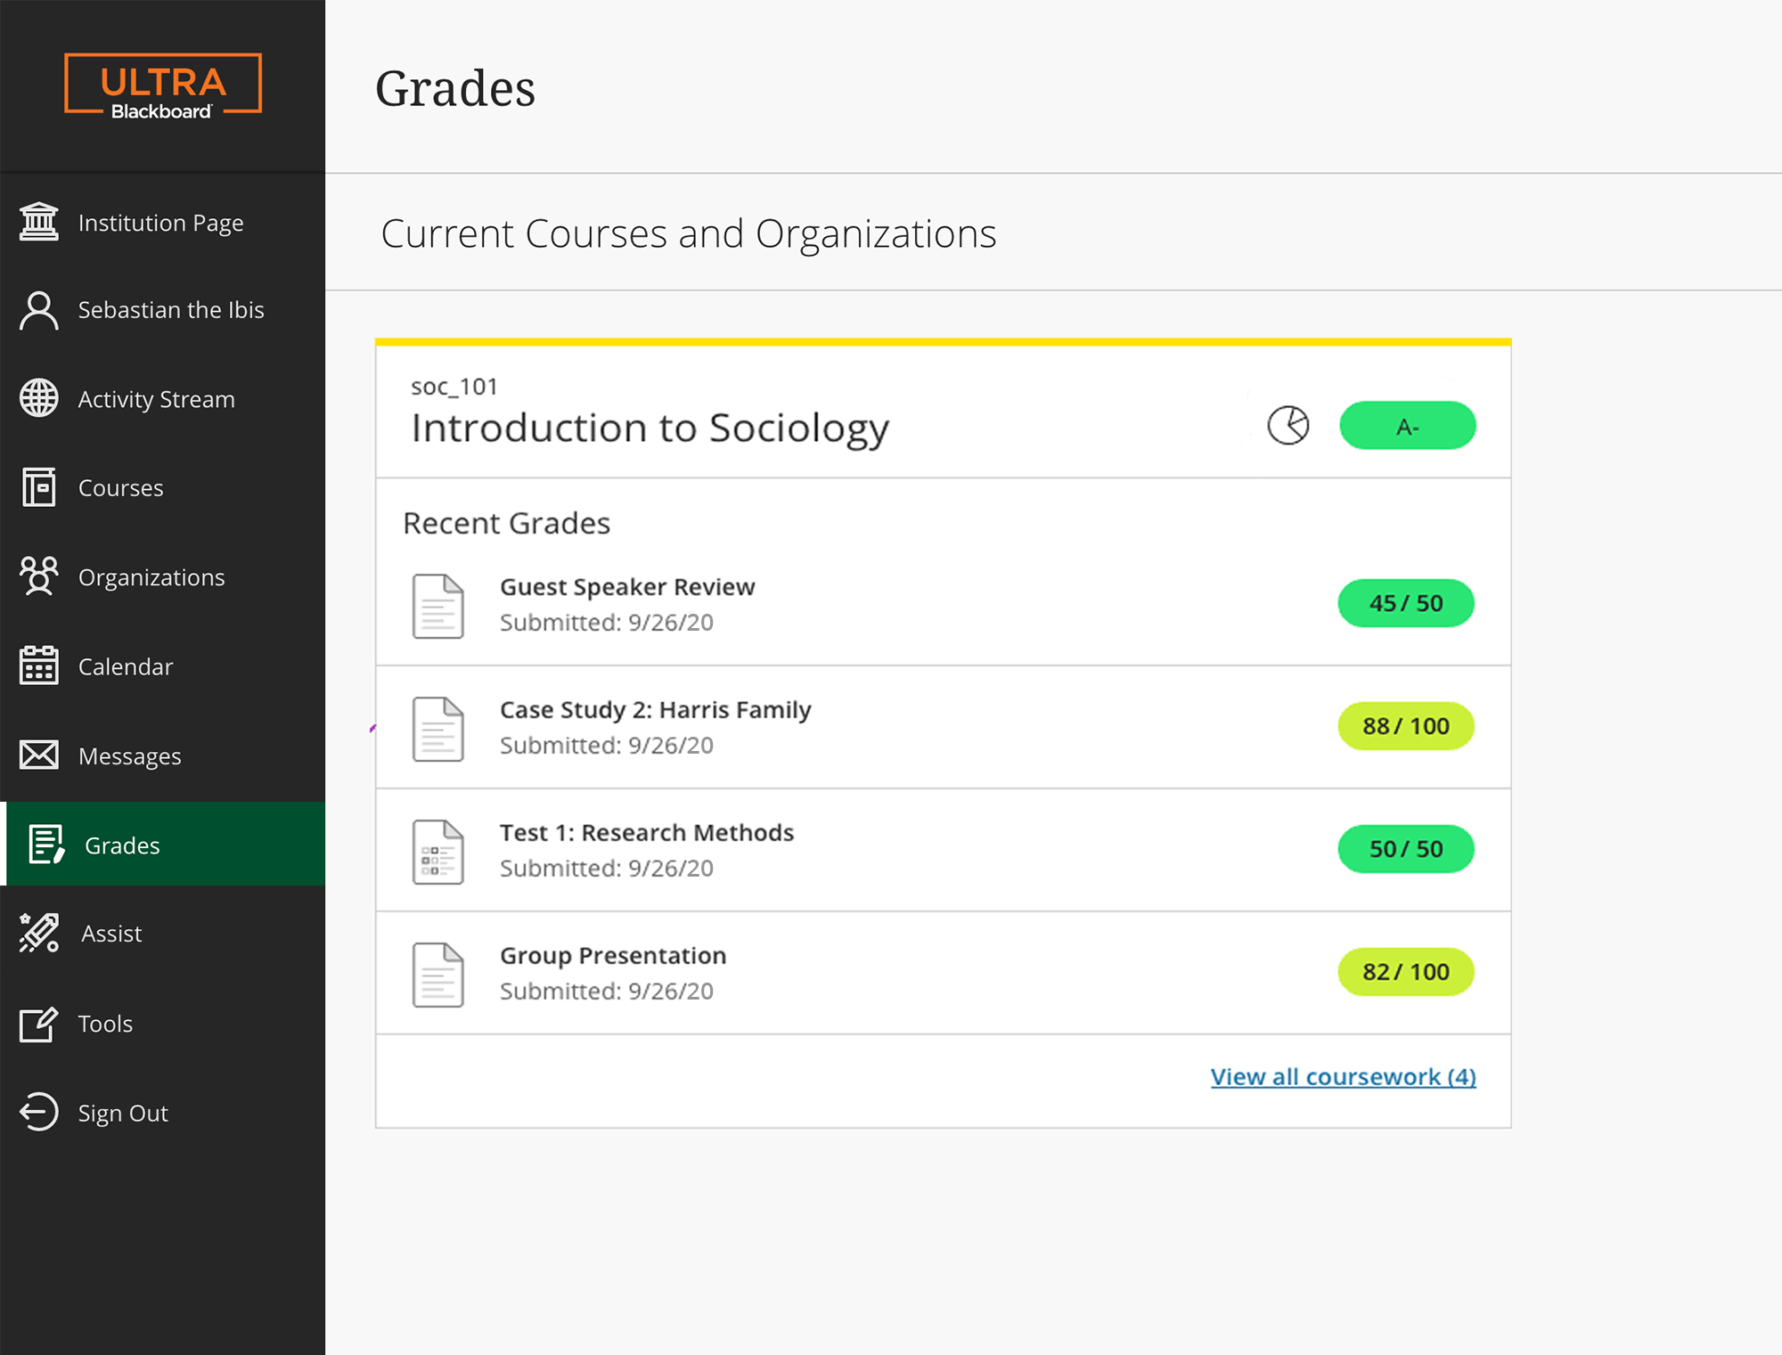Click the 88 / 100 grade pill

1406,726
